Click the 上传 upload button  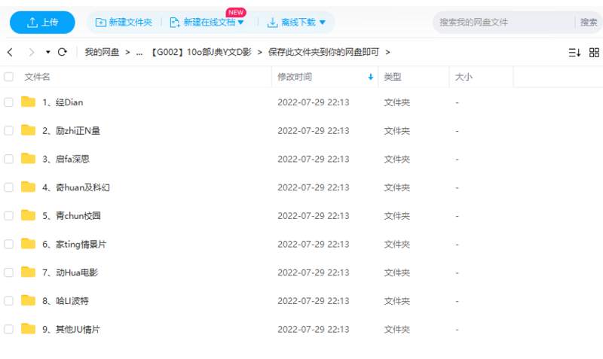point(42,23)
